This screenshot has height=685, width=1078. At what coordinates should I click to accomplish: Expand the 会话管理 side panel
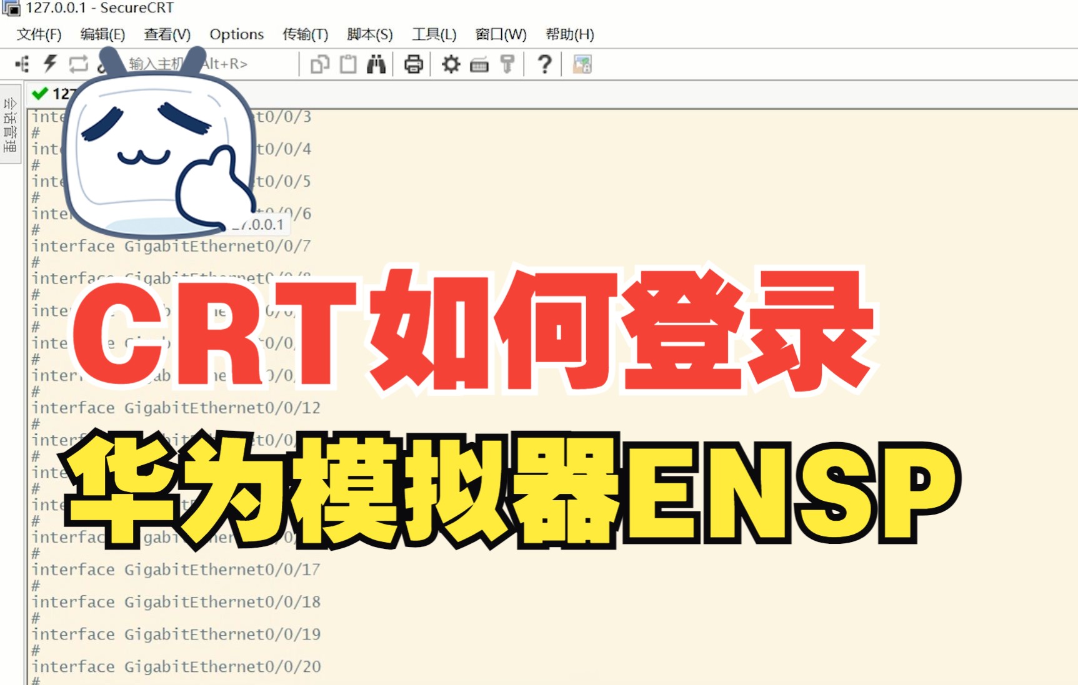click(x=10, y=125)
